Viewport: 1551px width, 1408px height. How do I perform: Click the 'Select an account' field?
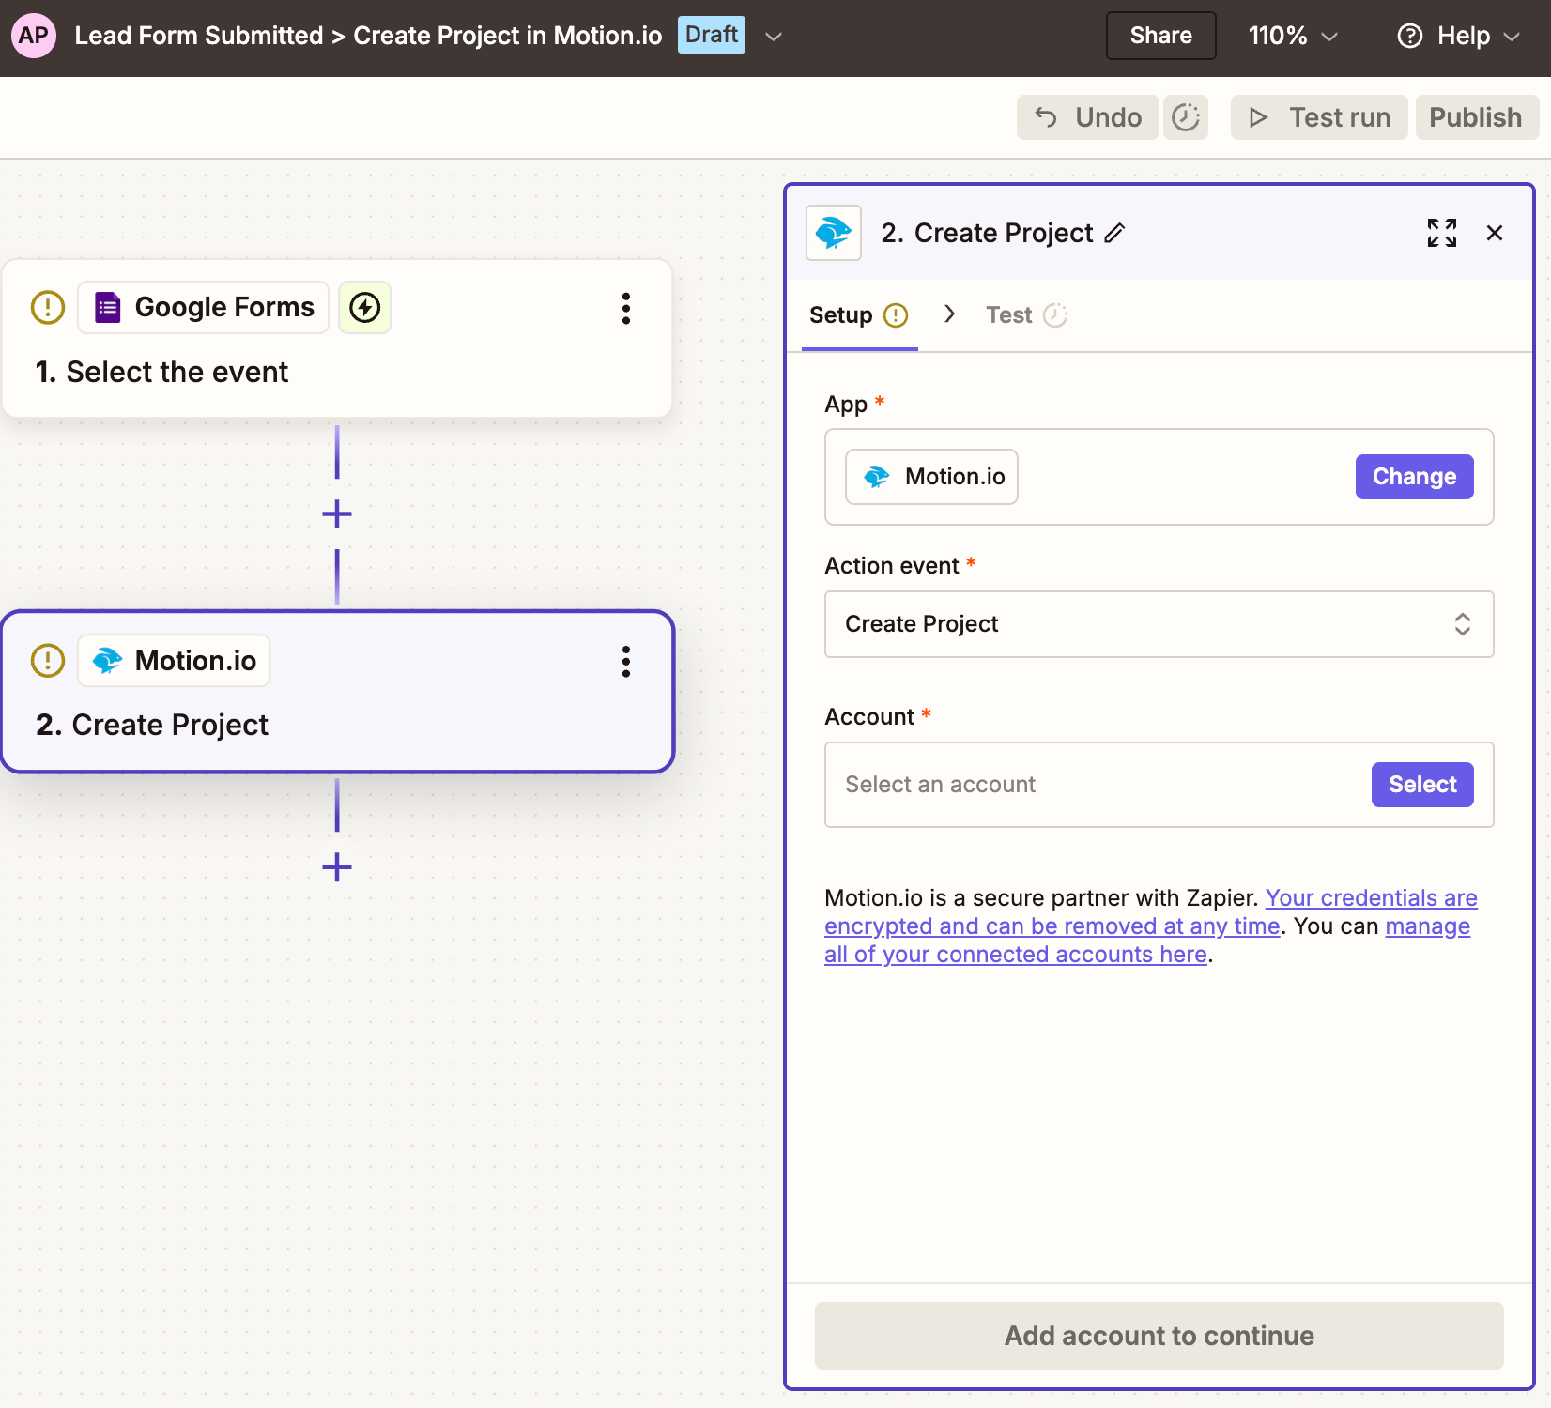pyautogui.click(x=1159, y=785)
